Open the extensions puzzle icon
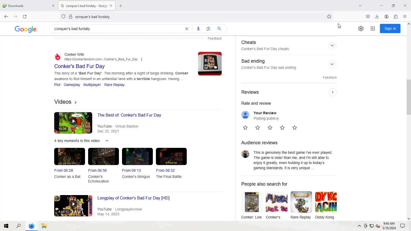This screenshot has width=411, height=231. [396, 17]
